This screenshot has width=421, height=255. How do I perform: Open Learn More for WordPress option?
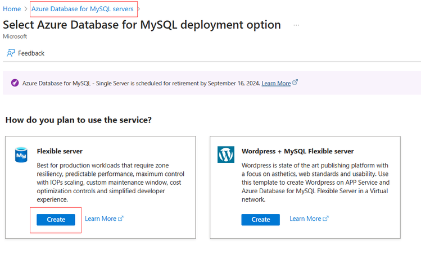(305, 218)
